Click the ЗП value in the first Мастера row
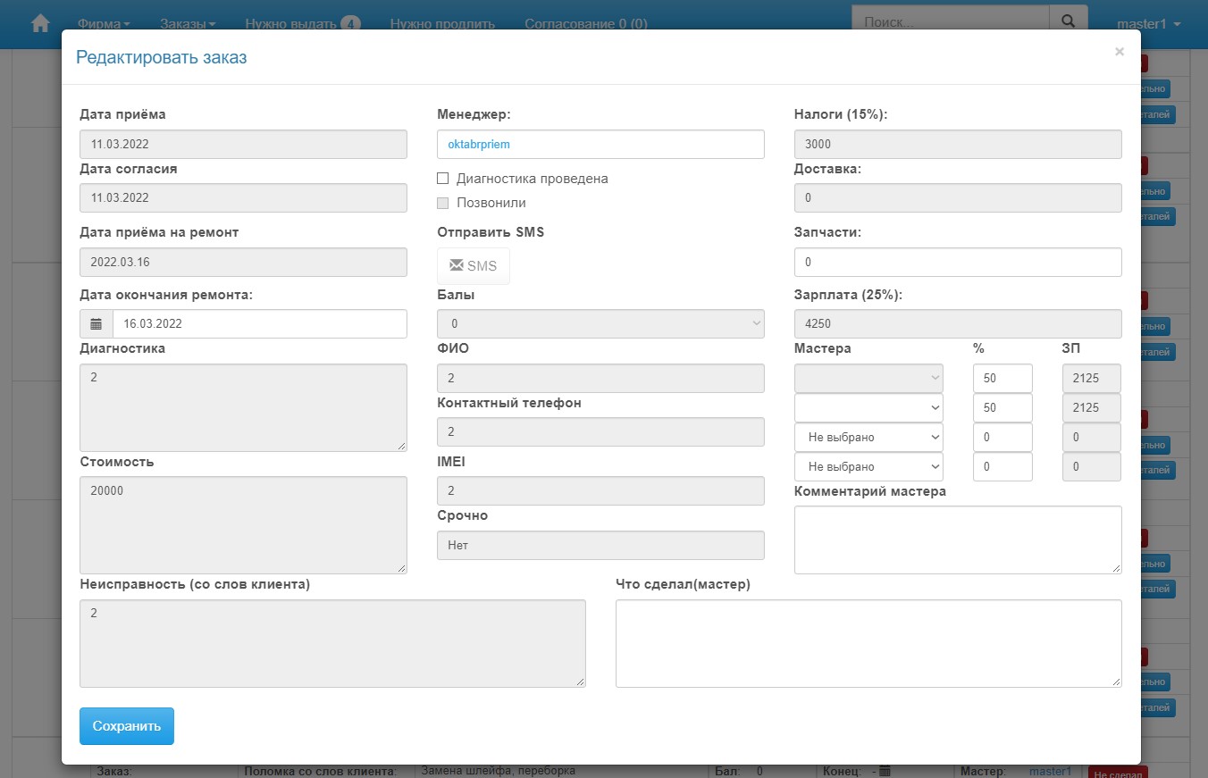The image size is (1208, 778). click(x=1092, y=378)
